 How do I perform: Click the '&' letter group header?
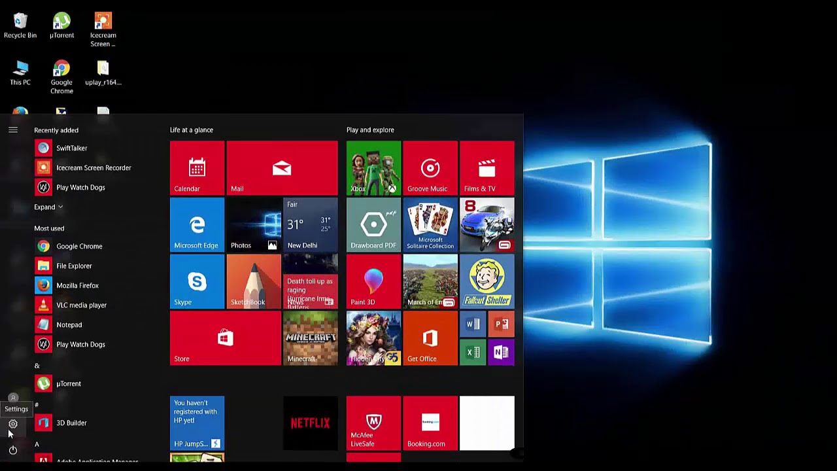37,366
